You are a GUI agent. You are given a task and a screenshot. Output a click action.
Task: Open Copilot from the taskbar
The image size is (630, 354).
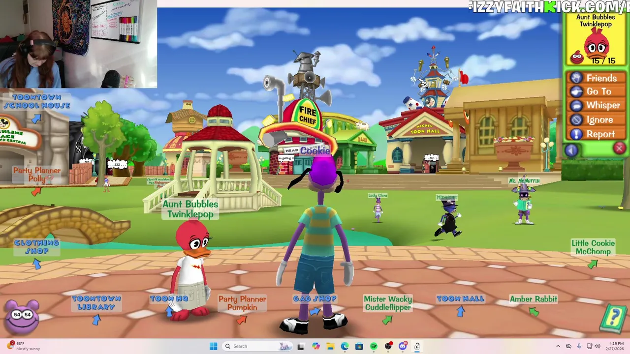click(x=315, y=346)
